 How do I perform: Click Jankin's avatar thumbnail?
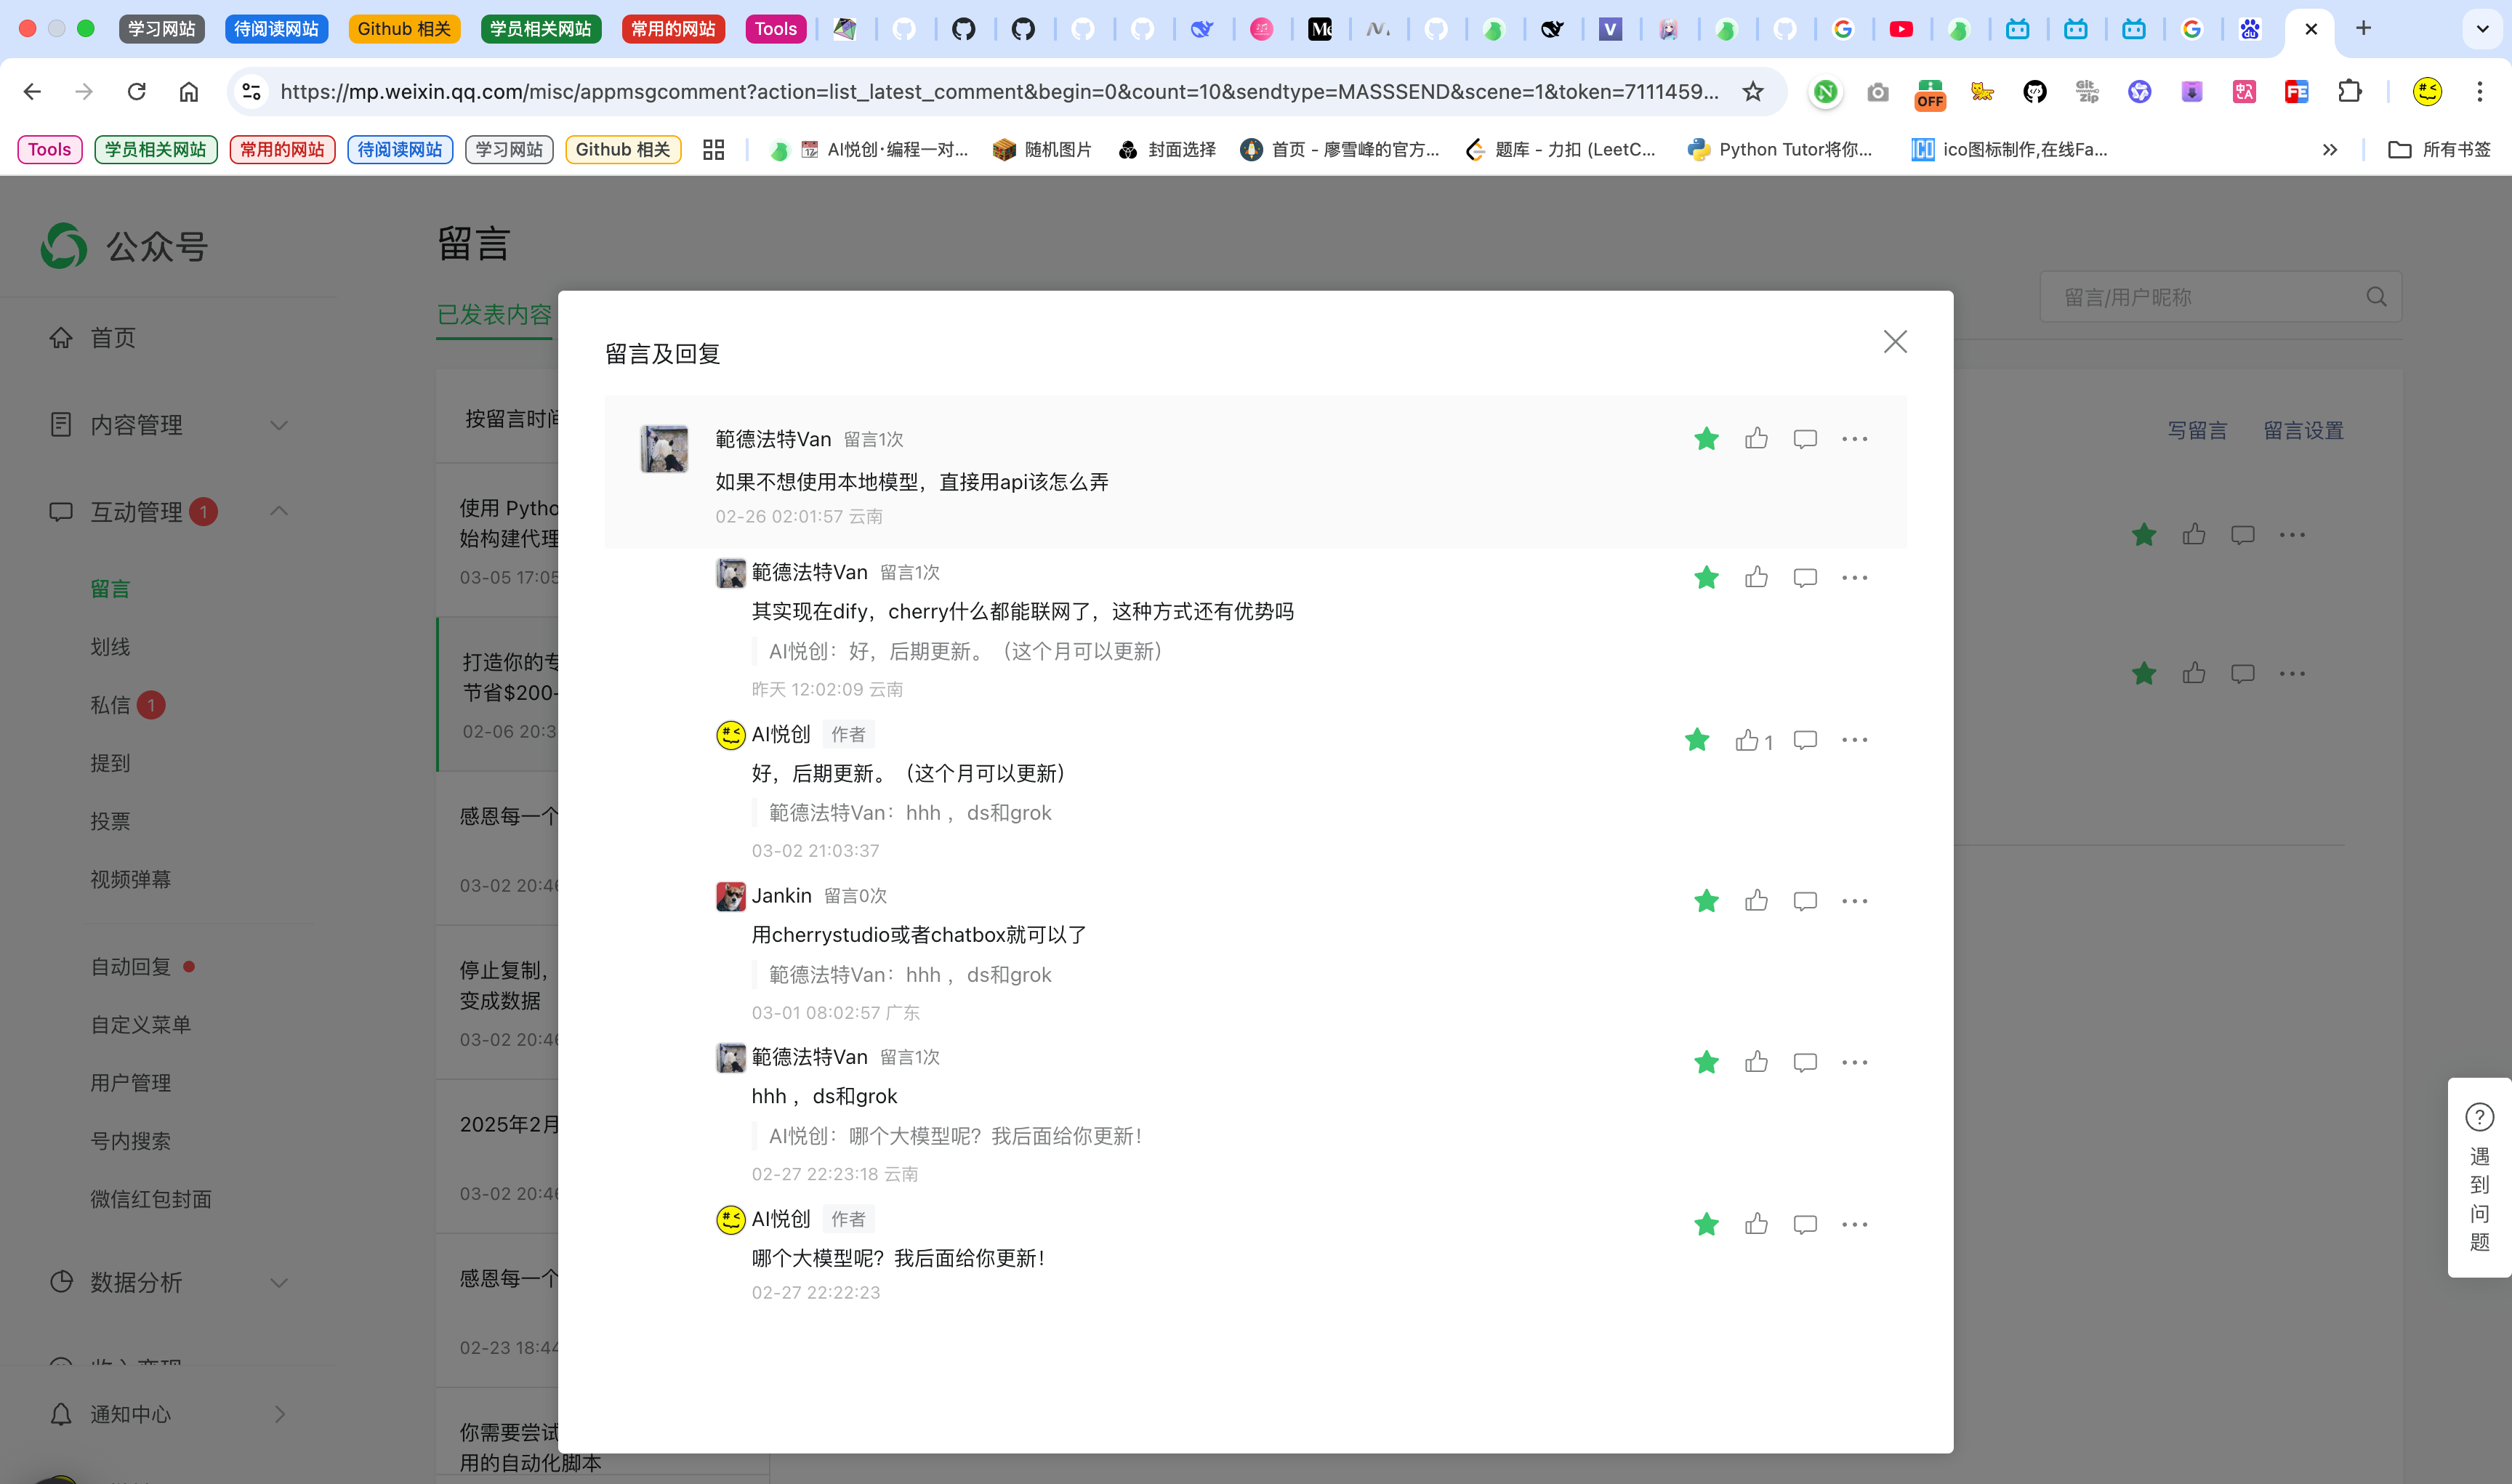731,896
